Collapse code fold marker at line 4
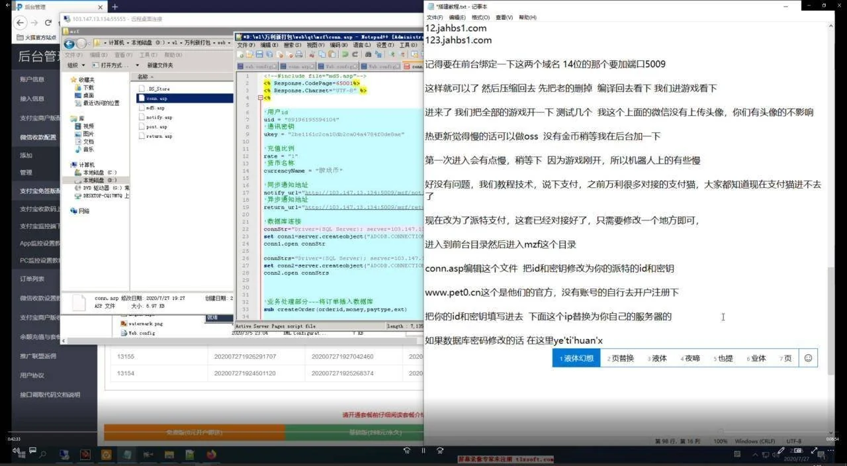The height and width of the screenshot is (466, 847). point(261,98)
